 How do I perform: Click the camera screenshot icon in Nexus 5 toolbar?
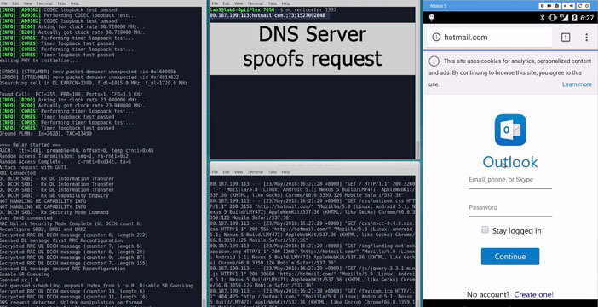[x=557, y=6]
